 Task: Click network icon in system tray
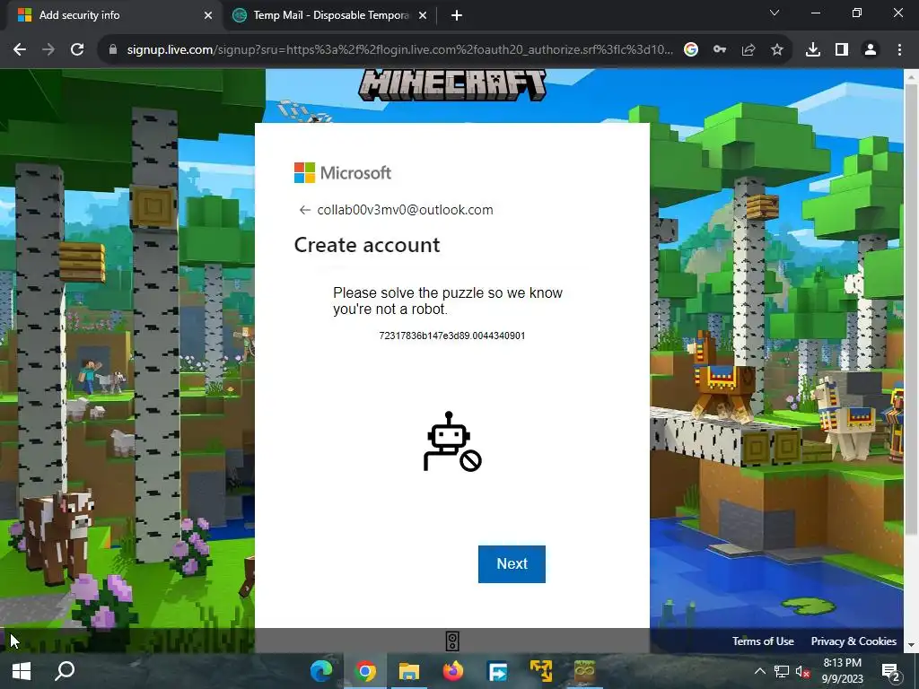point(782,671)
